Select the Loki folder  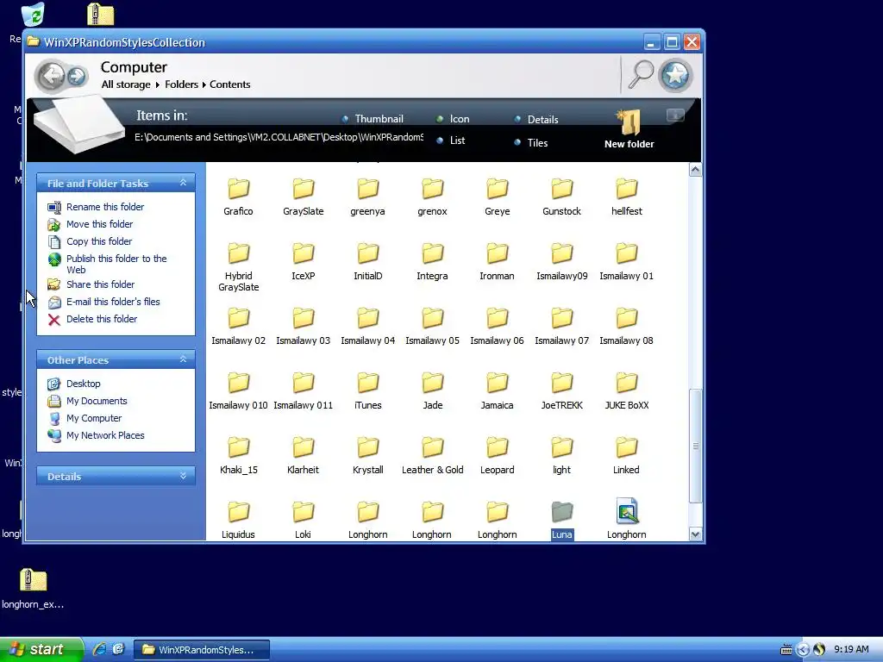click(303, 521)
